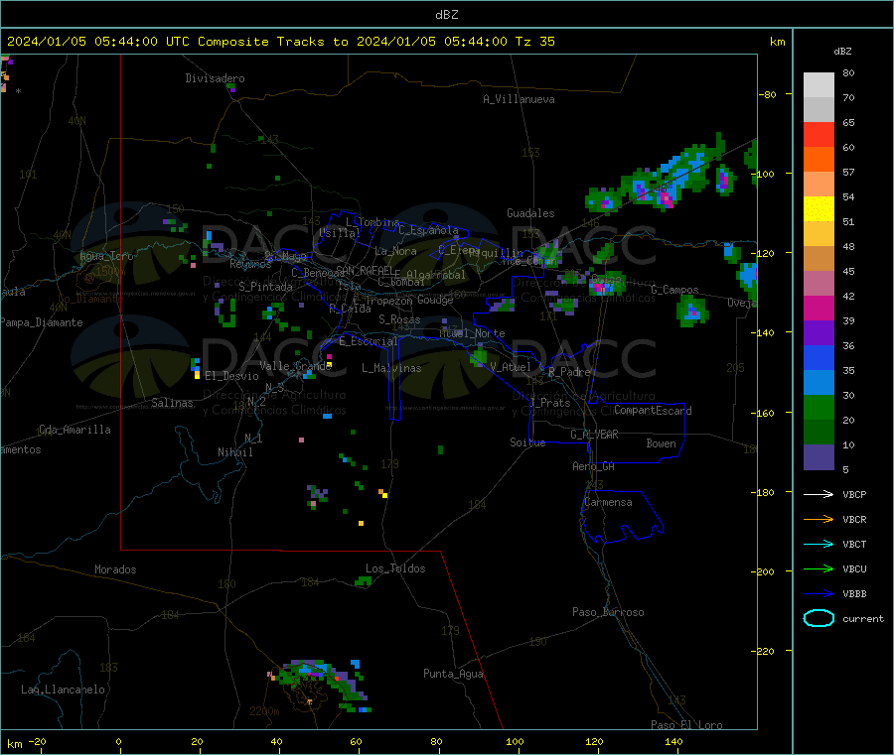The image size is (894, 755).
Task: Click the Lag.Llancanelo location label
Action: pos(64,690)
